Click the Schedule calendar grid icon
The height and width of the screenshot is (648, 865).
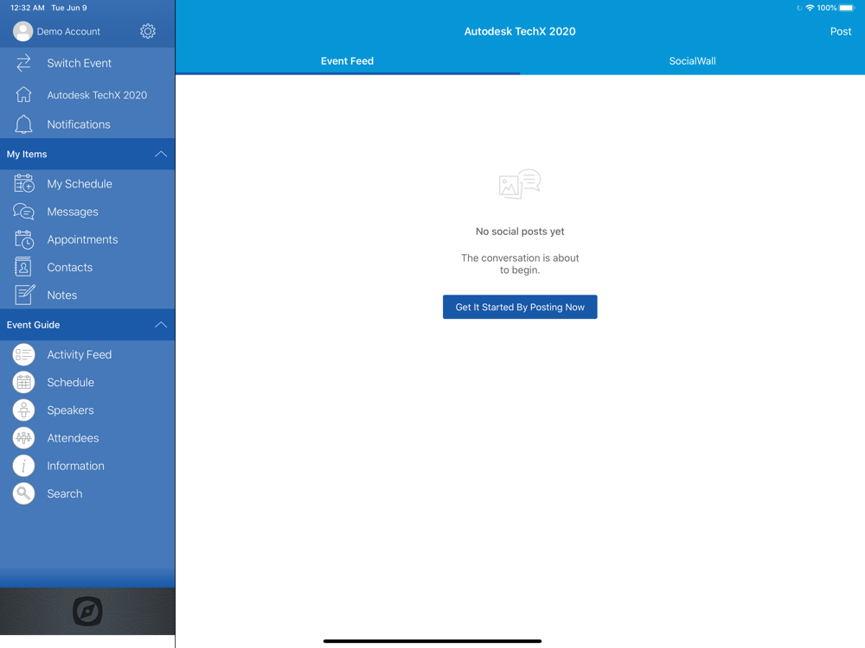(x=23, y=383)
